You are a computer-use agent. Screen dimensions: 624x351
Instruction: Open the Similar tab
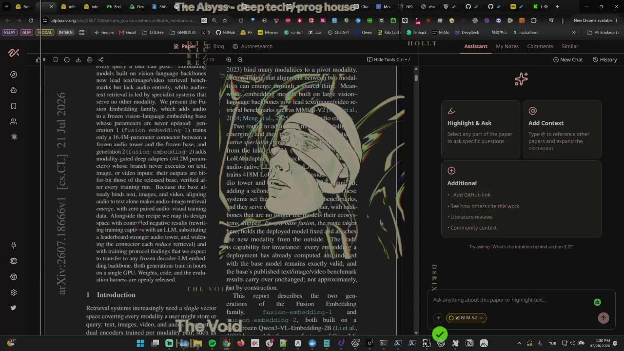[x=570, y=46]
